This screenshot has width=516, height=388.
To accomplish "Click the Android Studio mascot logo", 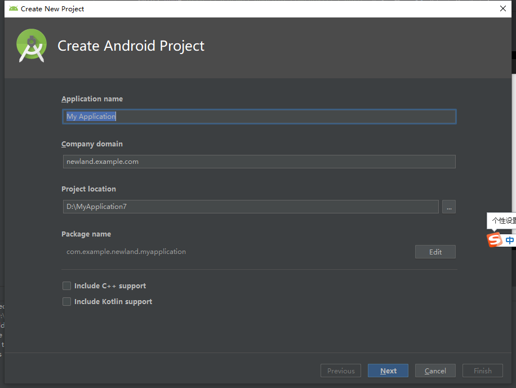I will [31, 45].
